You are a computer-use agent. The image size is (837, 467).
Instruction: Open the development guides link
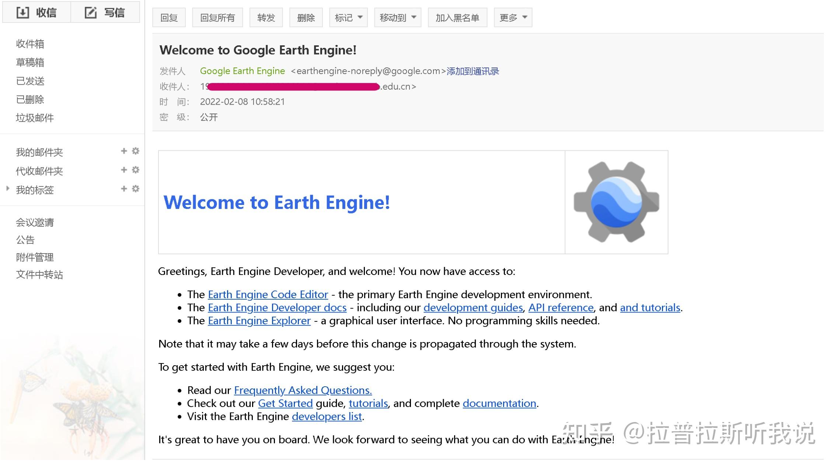pos(473,308)
